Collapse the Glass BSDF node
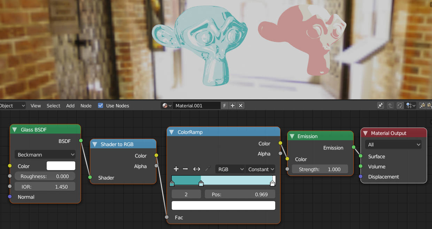Viewport: 432px width, 229px height. [x=15, y=130]
